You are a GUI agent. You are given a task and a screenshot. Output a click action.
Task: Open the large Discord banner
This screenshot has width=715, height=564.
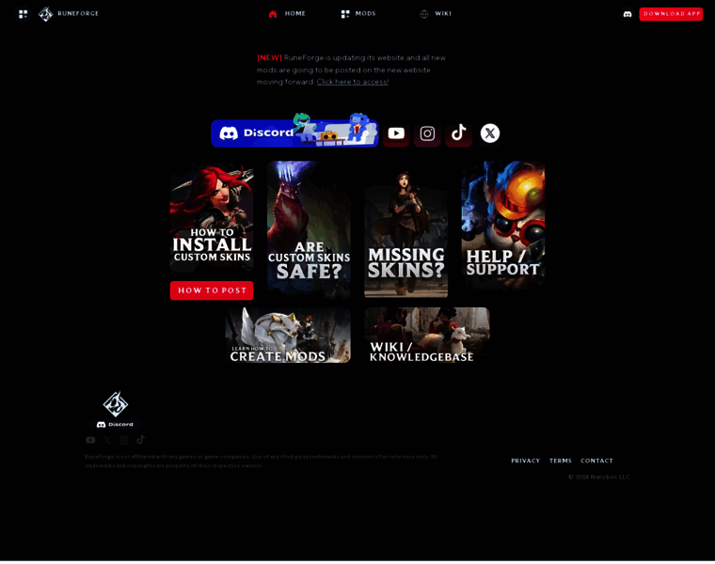click(x=294, y=133)
